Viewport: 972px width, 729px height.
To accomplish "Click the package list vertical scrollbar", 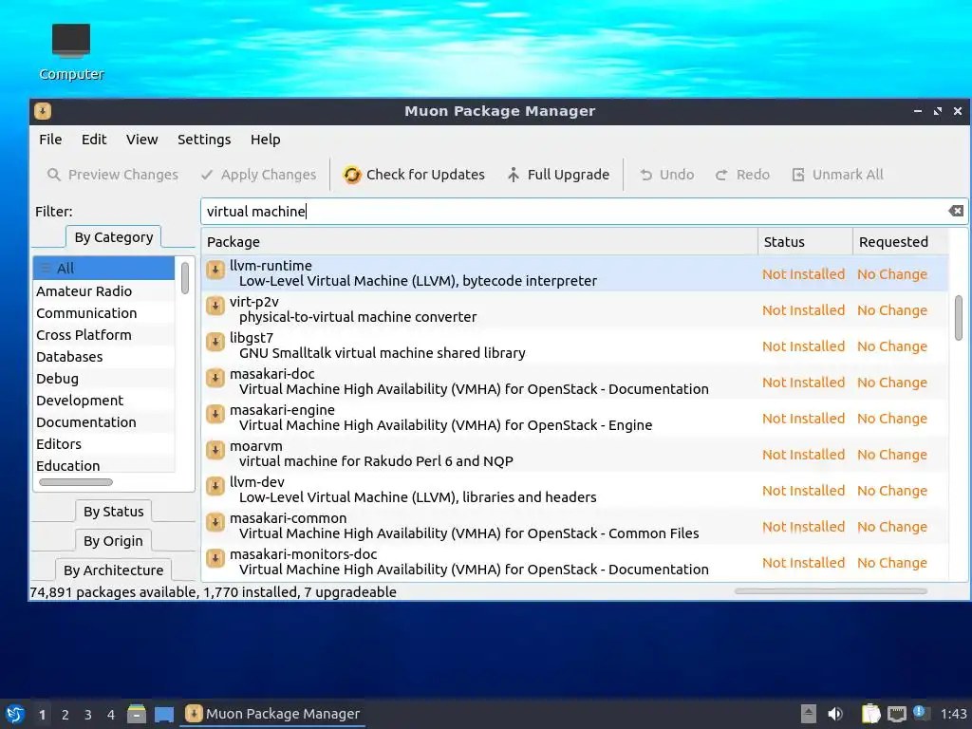I will click(959, 317).
